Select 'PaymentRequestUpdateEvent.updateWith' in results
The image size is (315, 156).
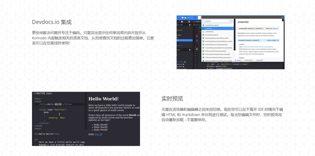pyautogui.click(x=218, y=48)
